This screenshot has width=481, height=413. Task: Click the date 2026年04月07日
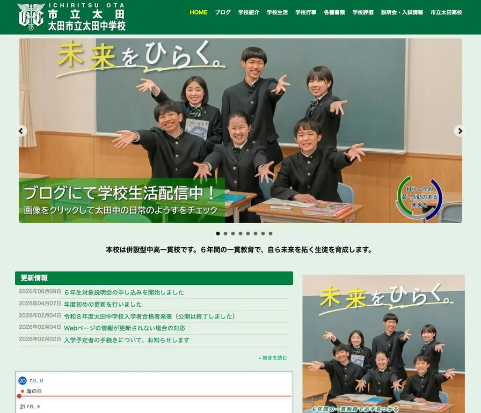pyautogui.click(x=40, y=304)
